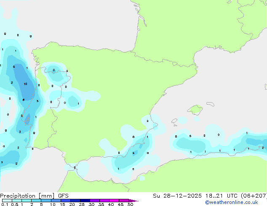Click the above-50 arrow at legend end
The width and height of the screenshot is (267, 206).
(x=133, y=201)
